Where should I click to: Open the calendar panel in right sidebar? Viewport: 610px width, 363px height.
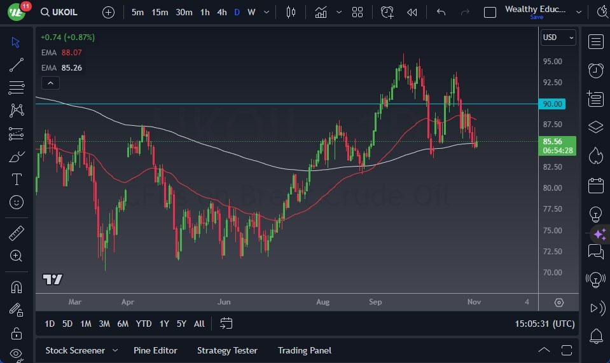pyautogui.click(x=595, y=186)
